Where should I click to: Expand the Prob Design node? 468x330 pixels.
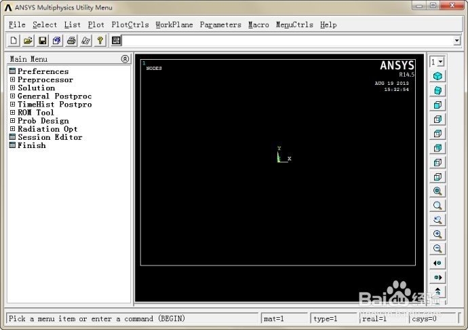(x=12, y=120)
